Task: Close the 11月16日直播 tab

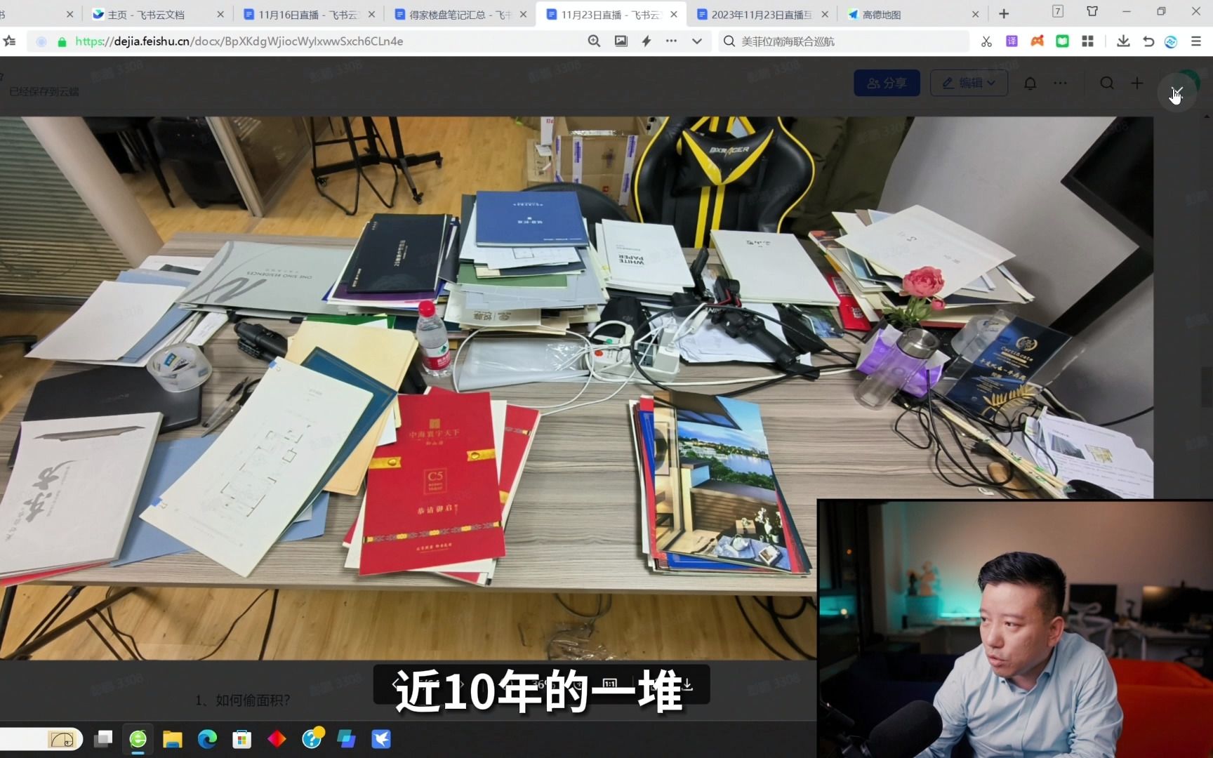Action: click(371, 14)
